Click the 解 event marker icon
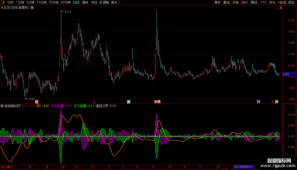297x170 pixels. pos(129,101)
